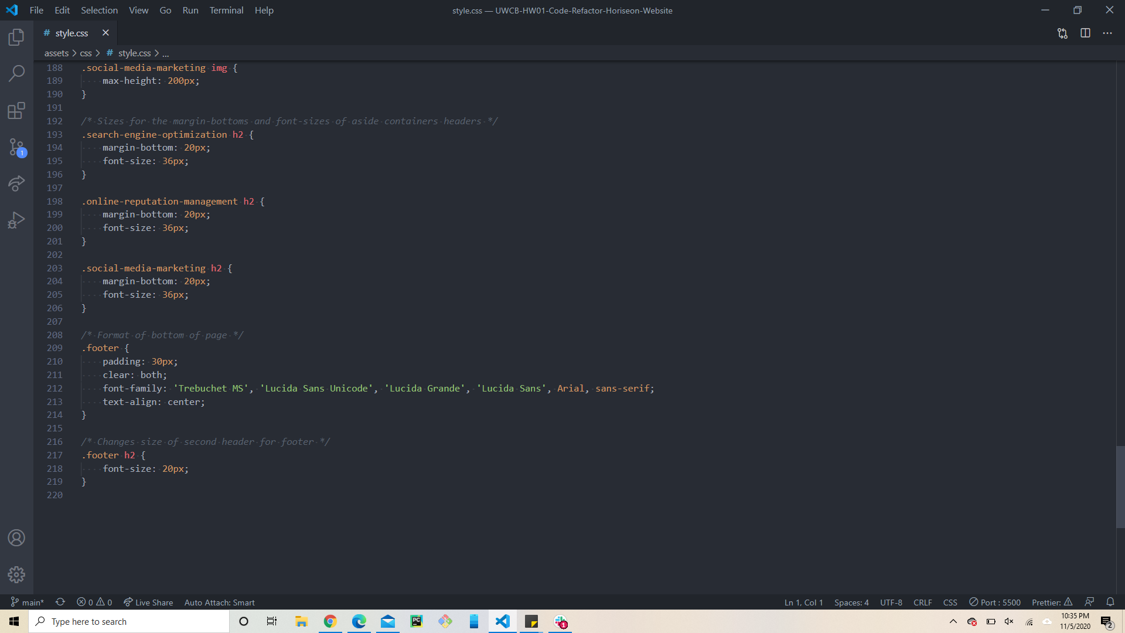Open the File menu
This screenshot has height=633, width=1125.
click(x=36, y=10)
